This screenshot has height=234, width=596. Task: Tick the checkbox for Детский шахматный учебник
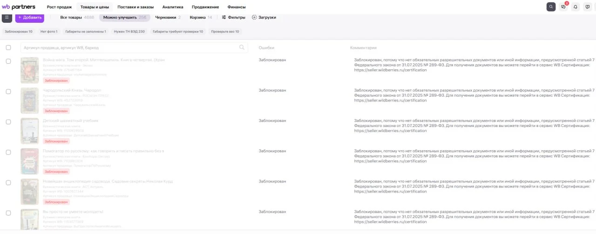(8, 122)
